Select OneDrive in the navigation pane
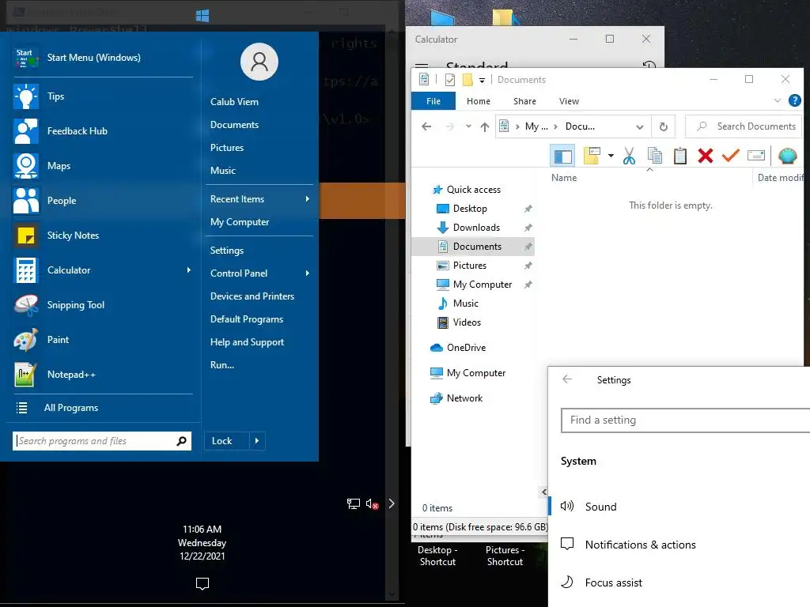810x607 pixels. pyautogui.click(x=465, y=348)
